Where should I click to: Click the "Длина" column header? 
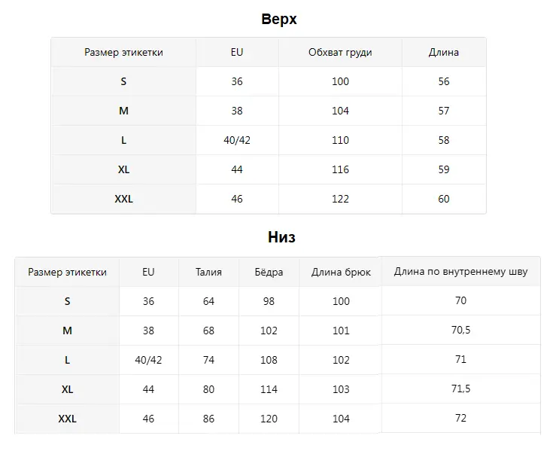coord(444,53)
